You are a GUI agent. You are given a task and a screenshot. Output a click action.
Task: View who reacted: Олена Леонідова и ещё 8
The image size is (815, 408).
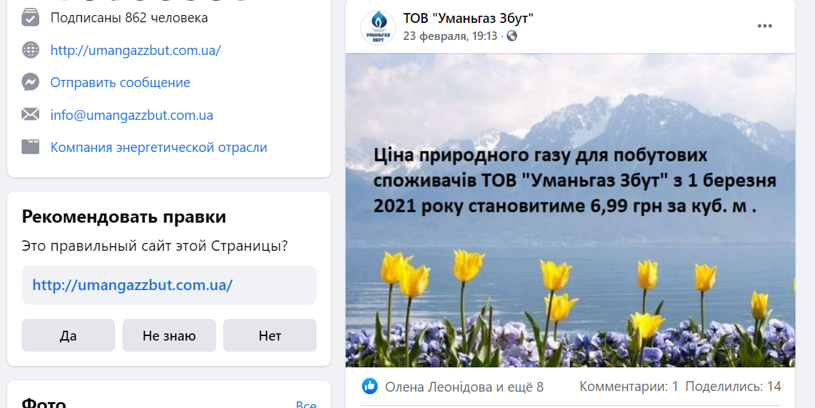pyautogui.click(x=464, y=386)
